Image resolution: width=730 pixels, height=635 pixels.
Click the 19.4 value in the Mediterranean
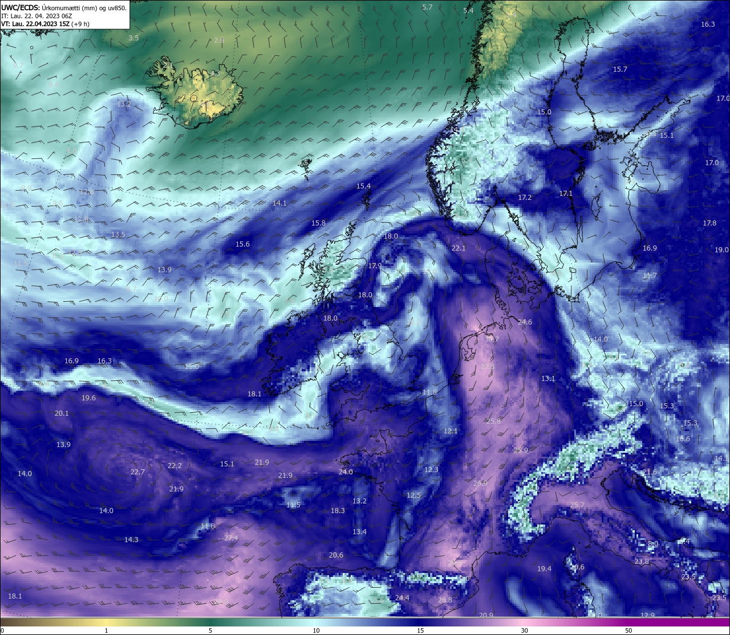pos(544,568)
